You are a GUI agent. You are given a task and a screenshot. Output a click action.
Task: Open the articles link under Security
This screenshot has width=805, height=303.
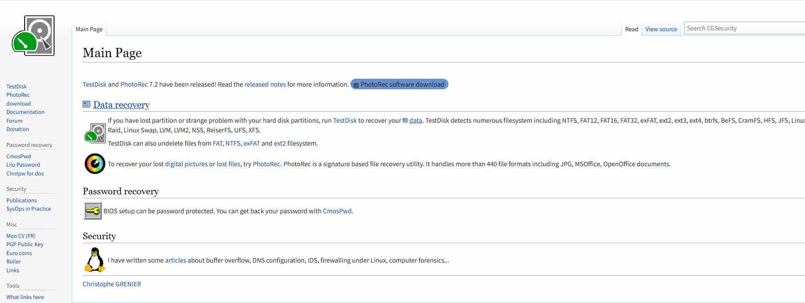click(175, 260)
